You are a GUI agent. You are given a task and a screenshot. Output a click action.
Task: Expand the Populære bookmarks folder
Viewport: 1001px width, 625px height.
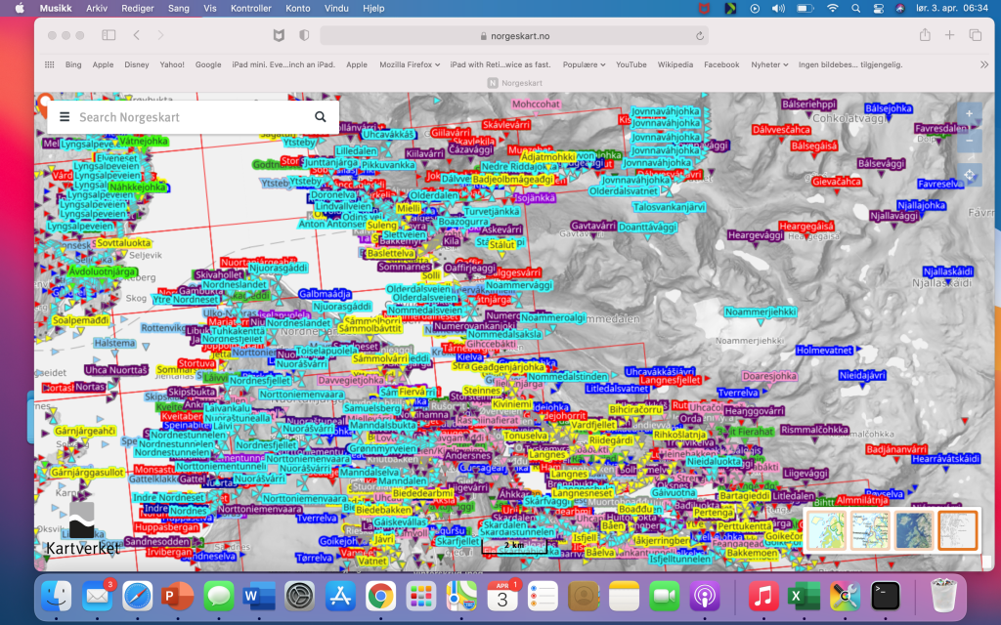pyautogui.click(x=584, y=64)
